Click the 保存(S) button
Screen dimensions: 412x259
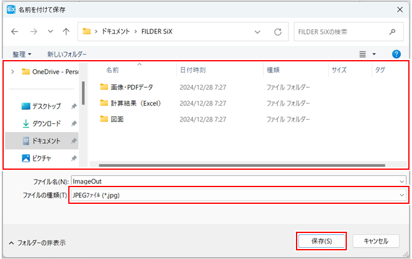pos(321,241)
